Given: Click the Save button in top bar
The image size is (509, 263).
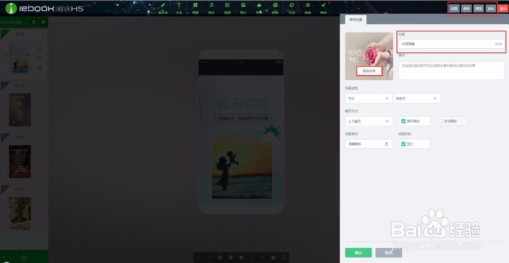Looking at the screenshot, I should [466, 9].
